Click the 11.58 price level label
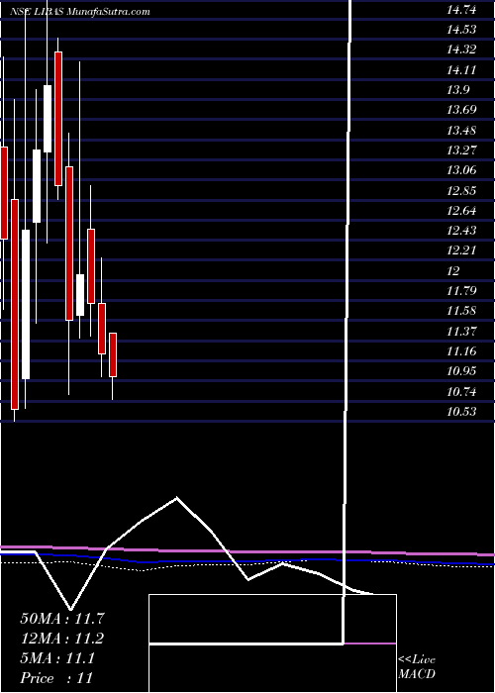This screenshot has width=495, height=693. click(461, 311)
